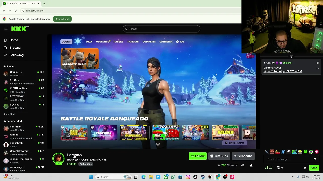Open channel points balance showing 10

pyautogui.click(x=269, y=168)
